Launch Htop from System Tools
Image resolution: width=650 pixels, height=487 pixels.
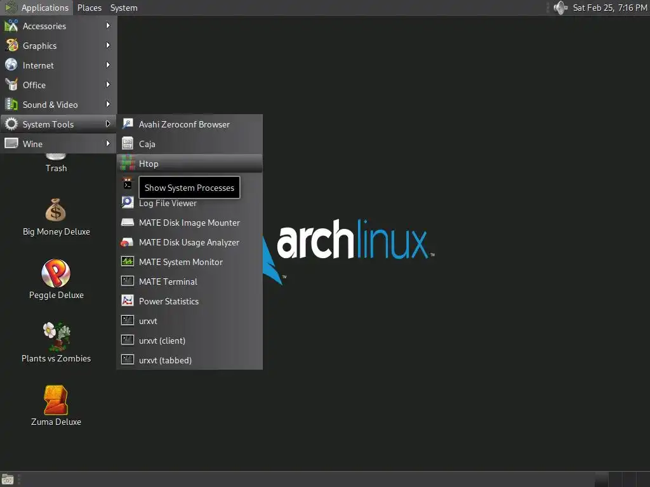pos(189,164)
